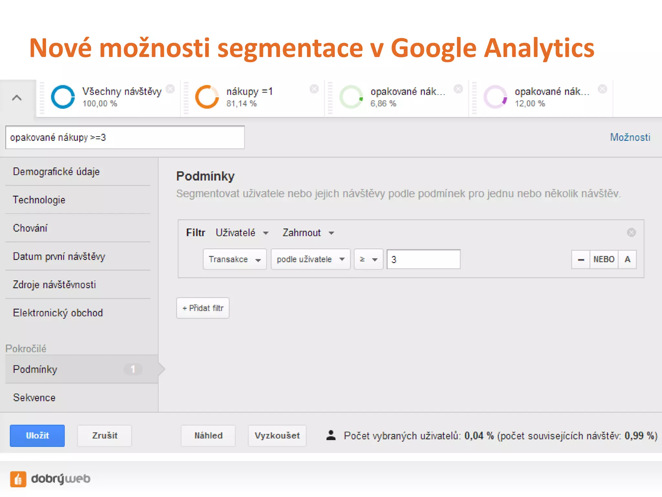
Task: Click the blue Všechny návštěvy donut icon
Action: click(x=63, y=97)
